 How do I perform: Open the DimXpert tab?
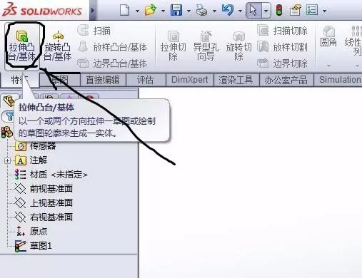click(190, 80)
